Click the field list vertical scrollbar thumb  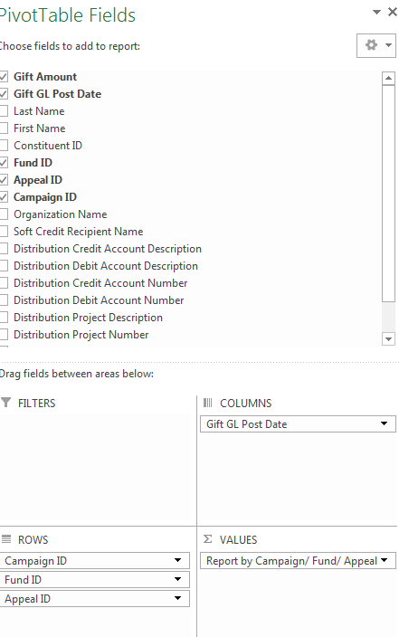click(x=388, y=194)
